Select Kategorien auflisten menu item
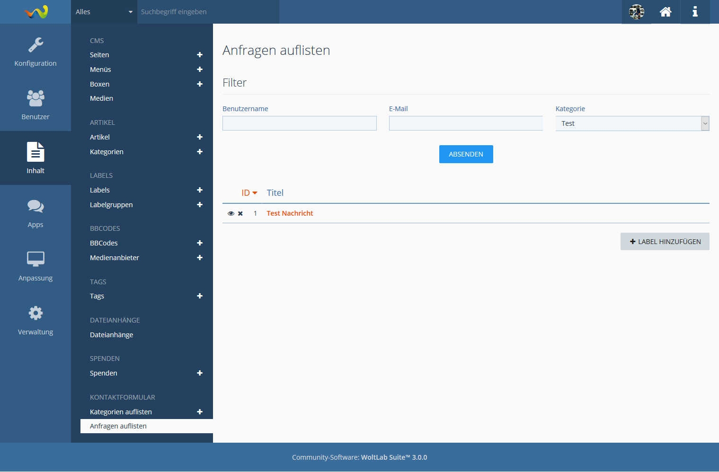719x472 pixels. click(x=121, y=412)
